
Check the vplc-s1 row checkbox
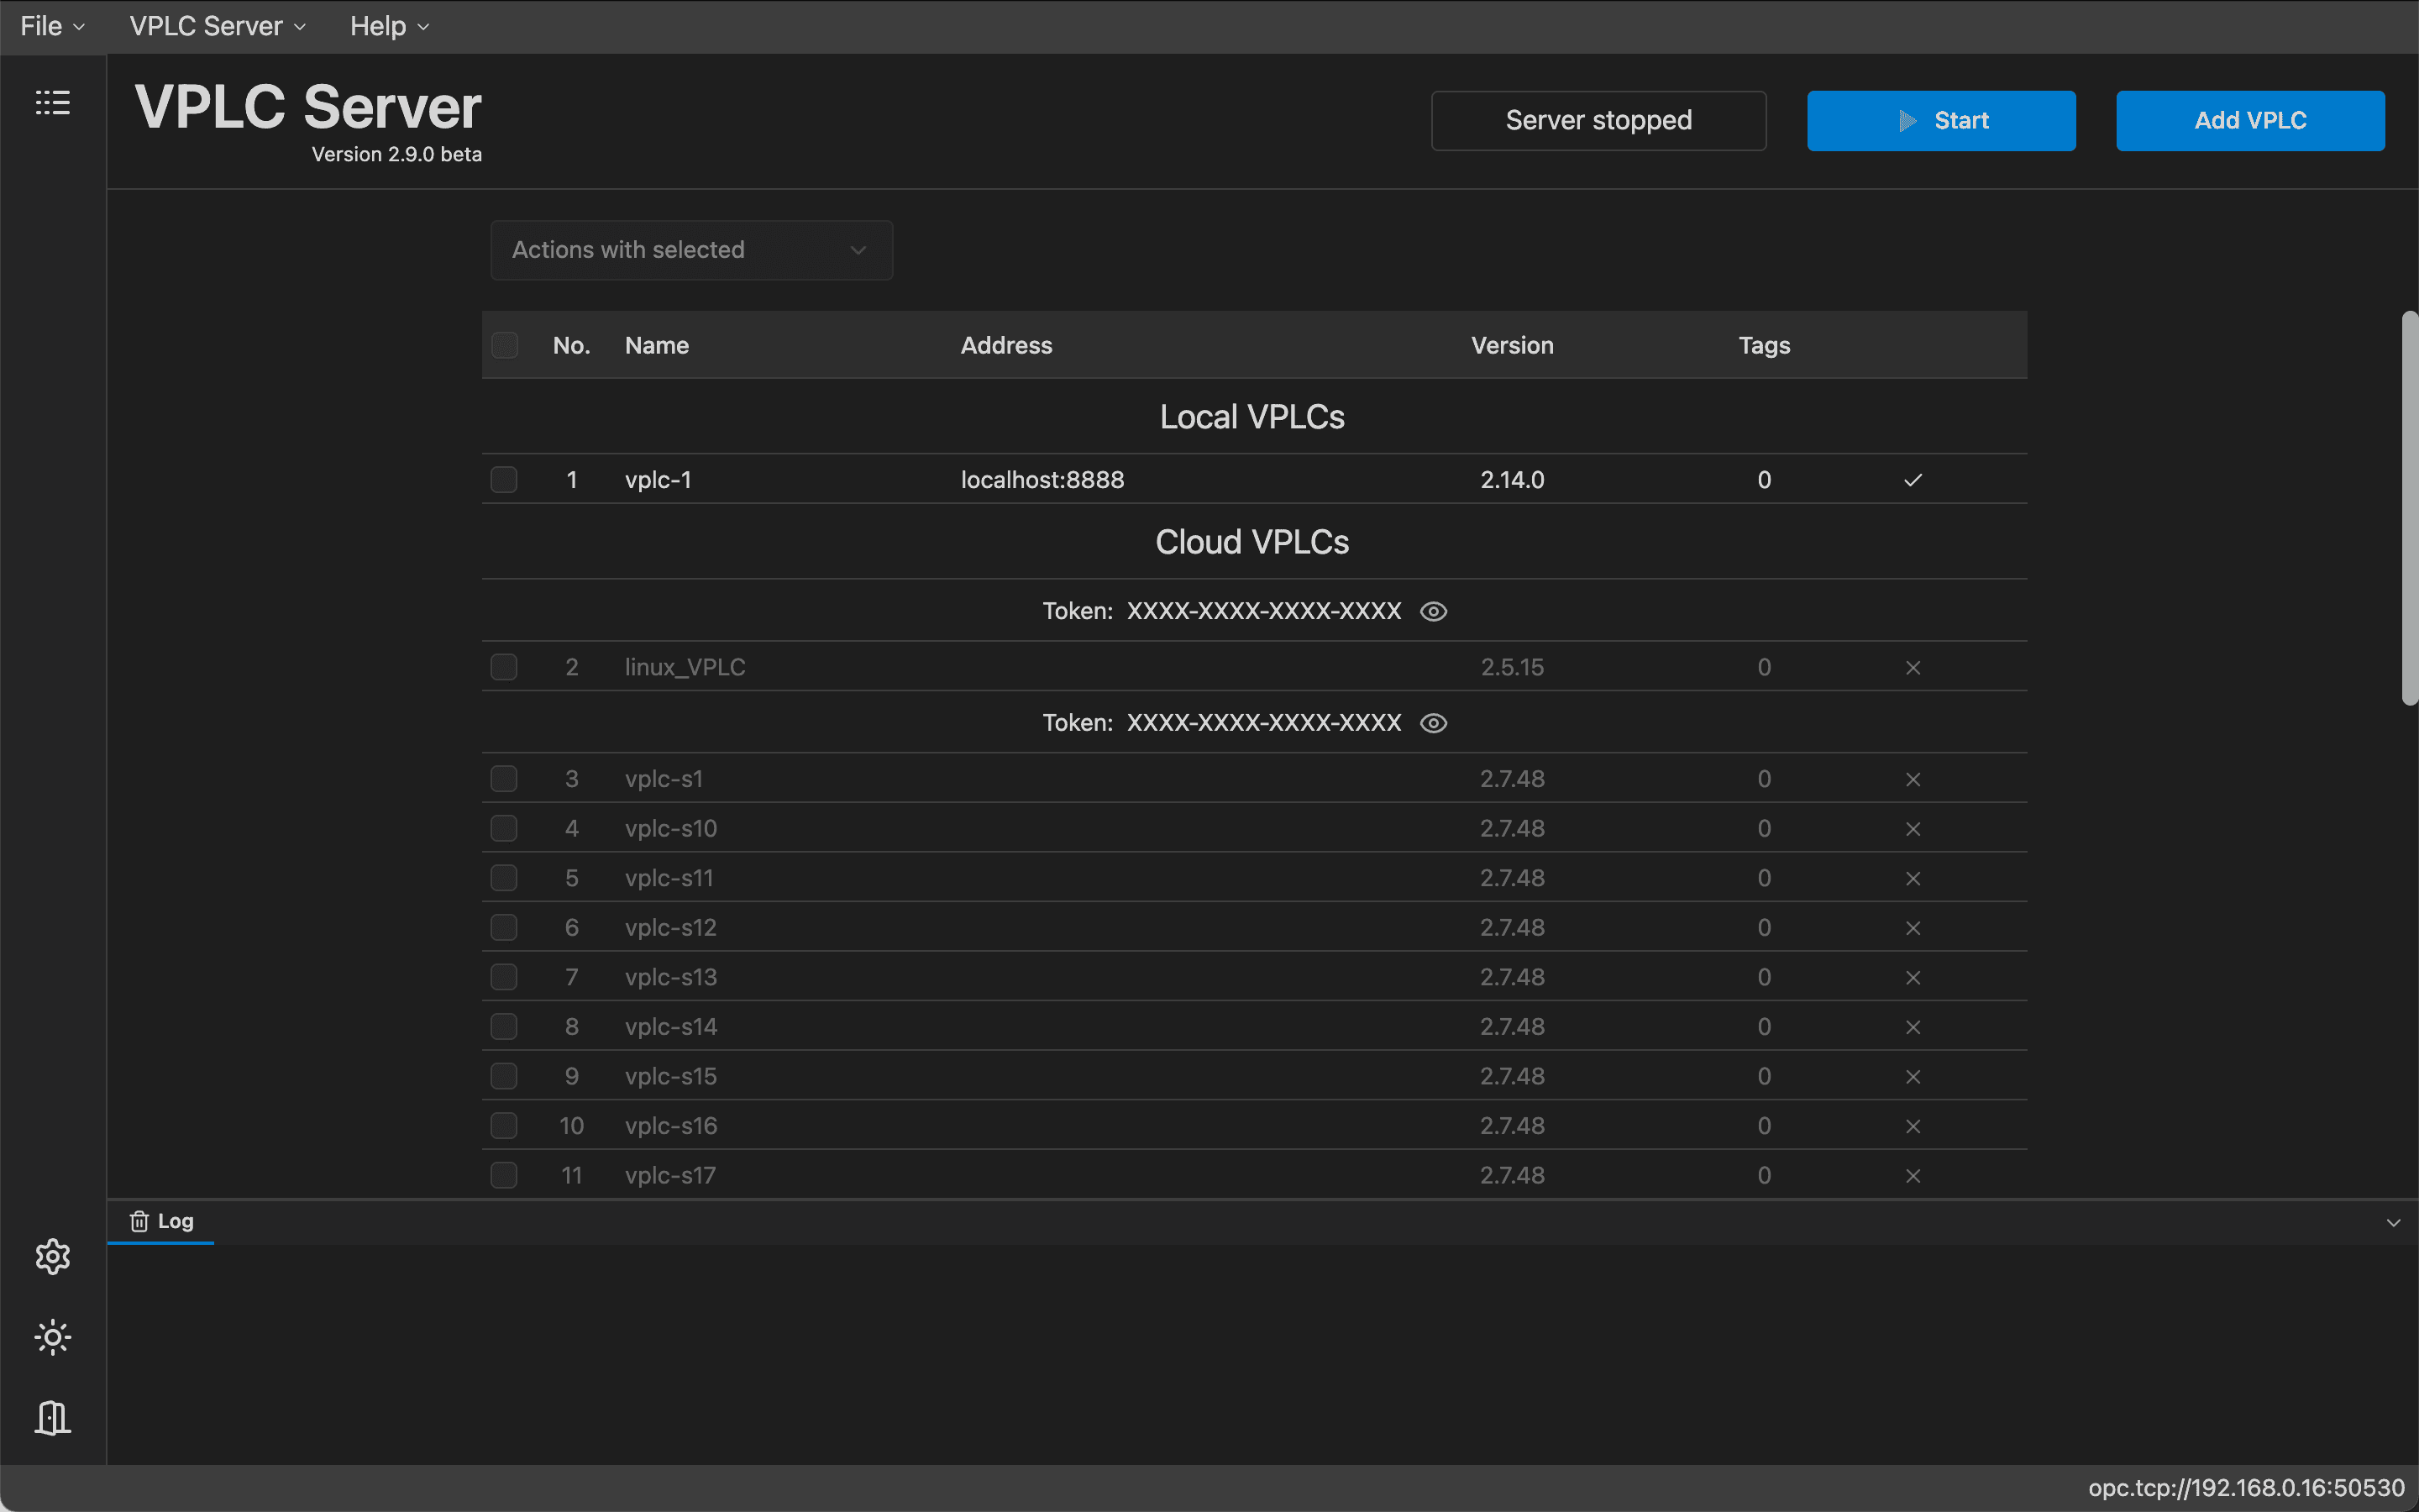pos(505,779)
